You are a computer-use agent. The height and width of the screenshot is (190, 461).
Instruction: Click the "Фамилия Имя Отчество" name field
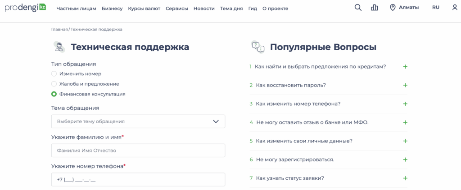click(x=138, y=151)
